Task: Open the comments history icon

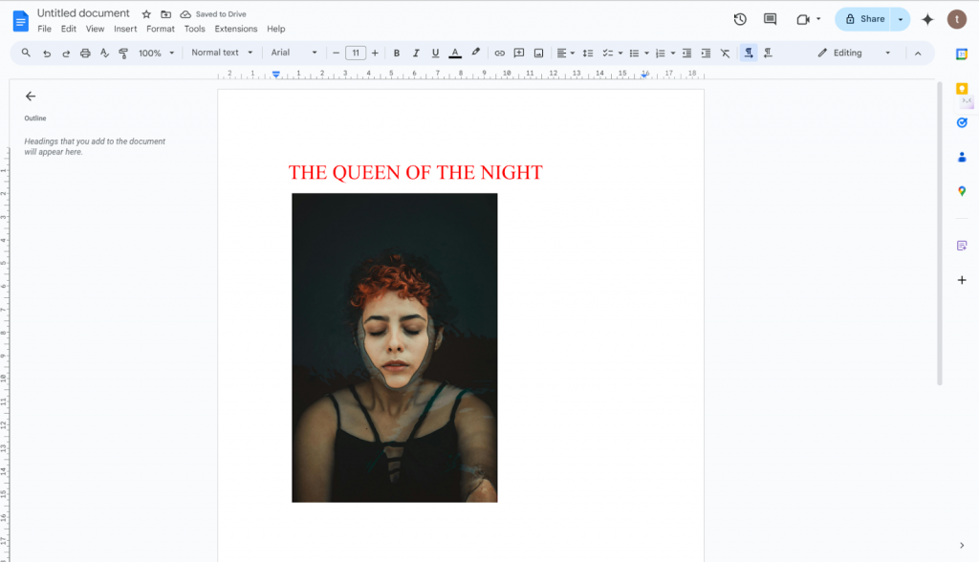Action: [771, 19]
